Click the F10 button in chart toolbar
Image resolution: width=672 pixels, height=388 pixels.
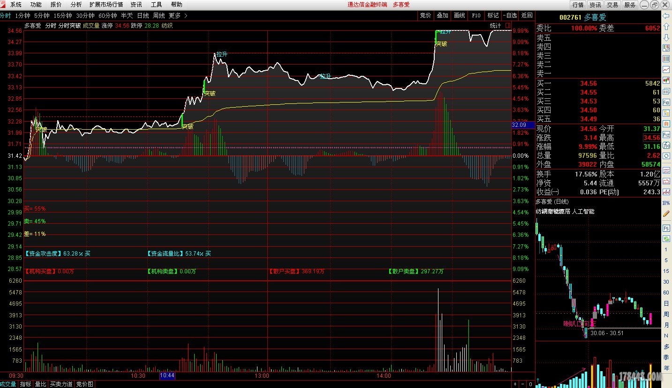pyautogui.click(x=476, y=15)
